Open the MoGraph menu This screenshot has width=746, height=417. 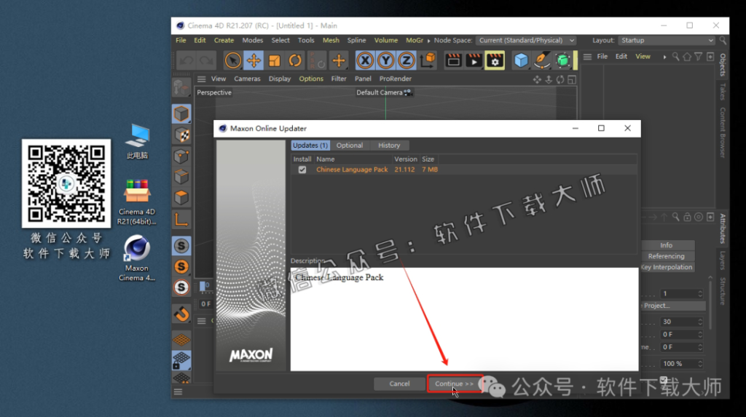(x=414, y=41)
